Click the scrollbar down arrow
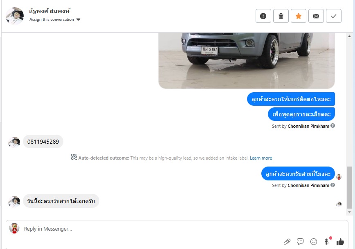355x249 pixels. tap(349, 212)
